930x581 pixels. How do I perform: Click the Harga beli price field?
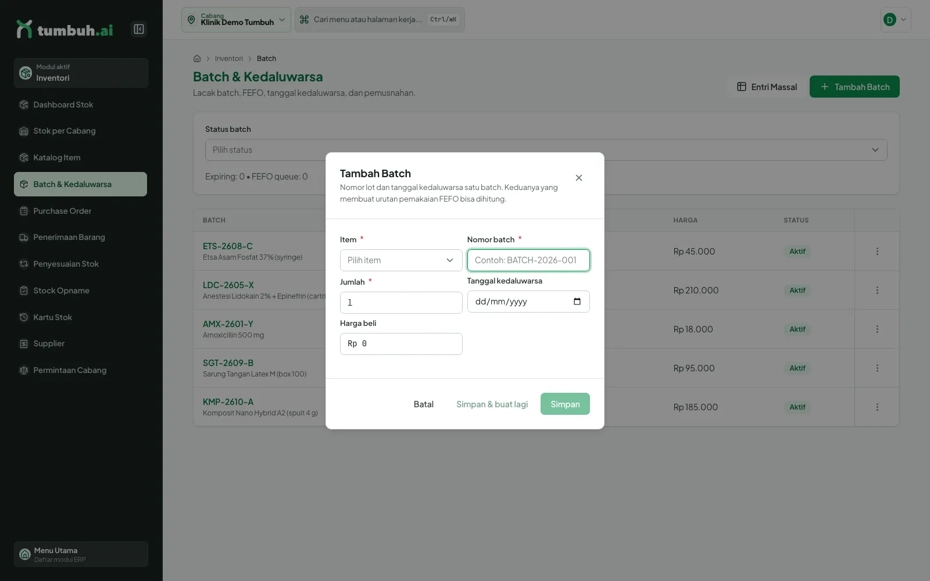tap(401, 344)
